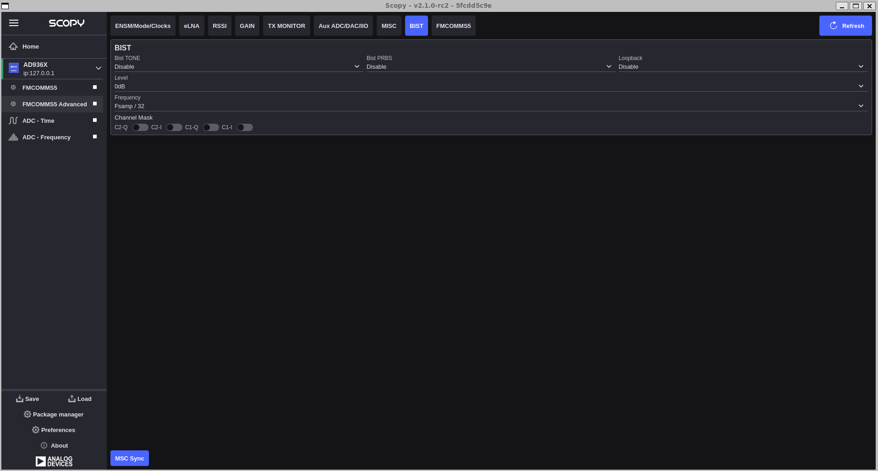878x471 pixels.
Task: Select FMCOMMS5 Advanced in sidebar
Action: [53, 104]
